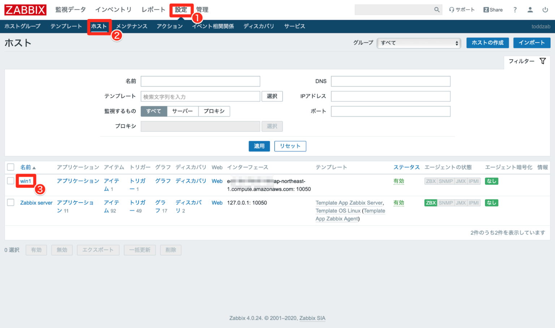The width and height of the screenshot is (555, 328).
Task: Open the help question mark icon
Action: click(x=515, y=10)
